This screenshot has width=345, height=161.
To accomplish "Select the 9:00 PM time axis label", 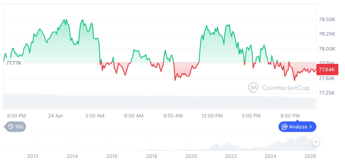I will click(17, 116).
